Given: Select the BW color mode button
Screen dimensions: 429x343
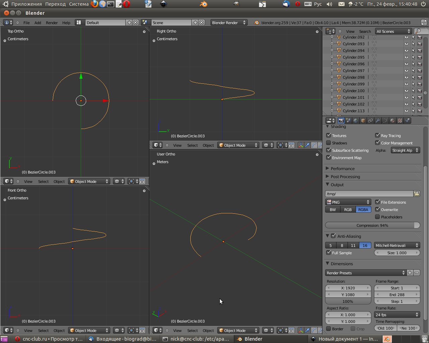Looking at the screenshot, I should pos(332,210).
